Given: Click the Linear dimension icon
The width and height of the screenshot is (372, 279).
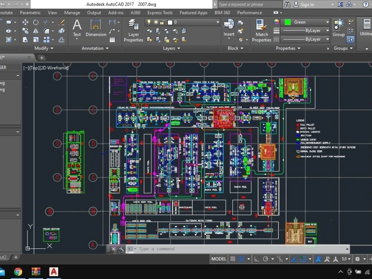Looking at the screenshot, I should (112, 22).
